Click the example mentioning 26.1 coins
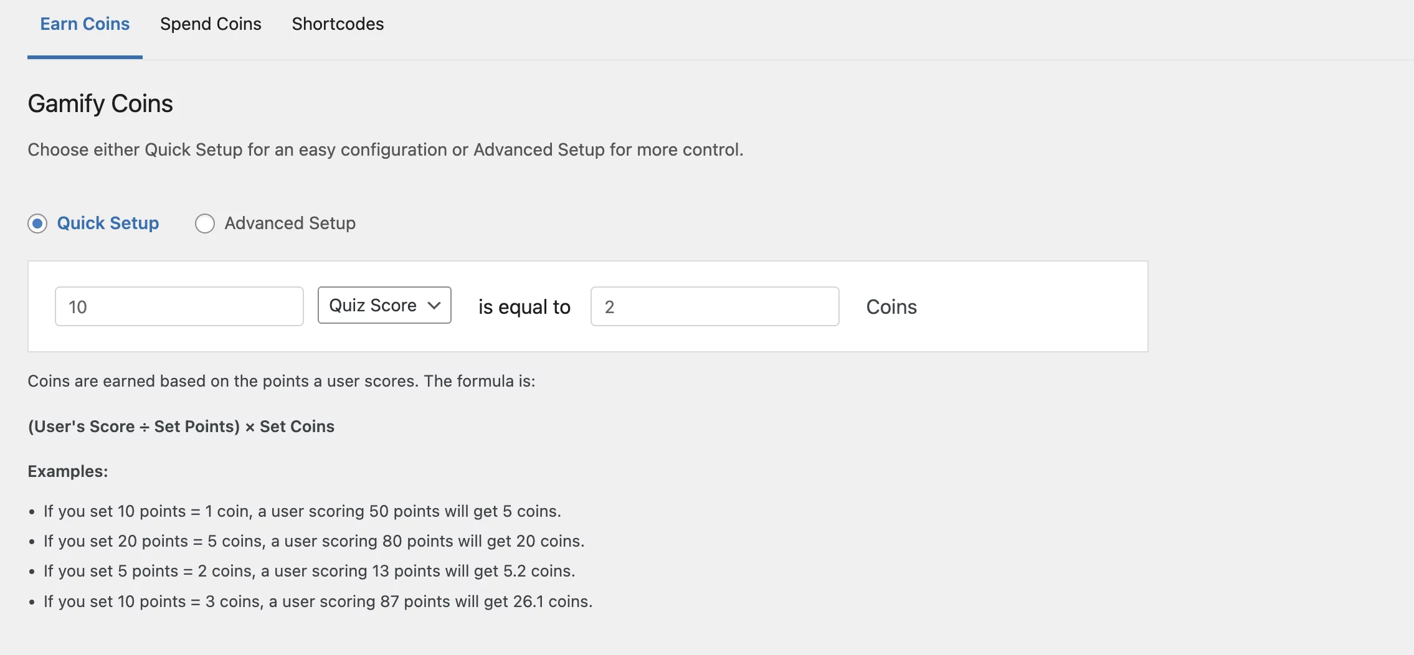 point(318,601)
